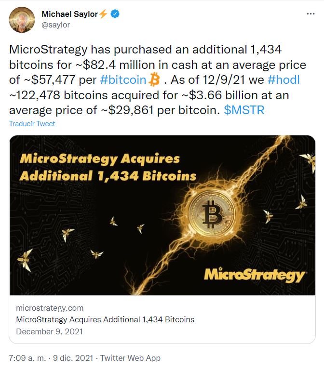Click Traducir Tweet link
The height and width of the screenshot is (370, 324).
[32, 124]
